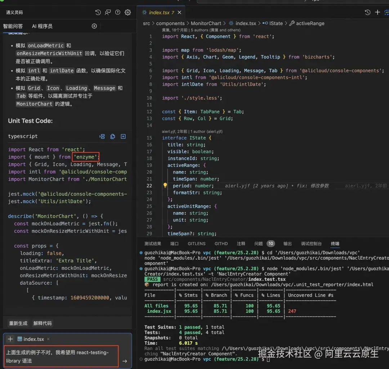Click the 解释代码 button
Viewport: 389px width, 369px height.
[x=43, y=323]
